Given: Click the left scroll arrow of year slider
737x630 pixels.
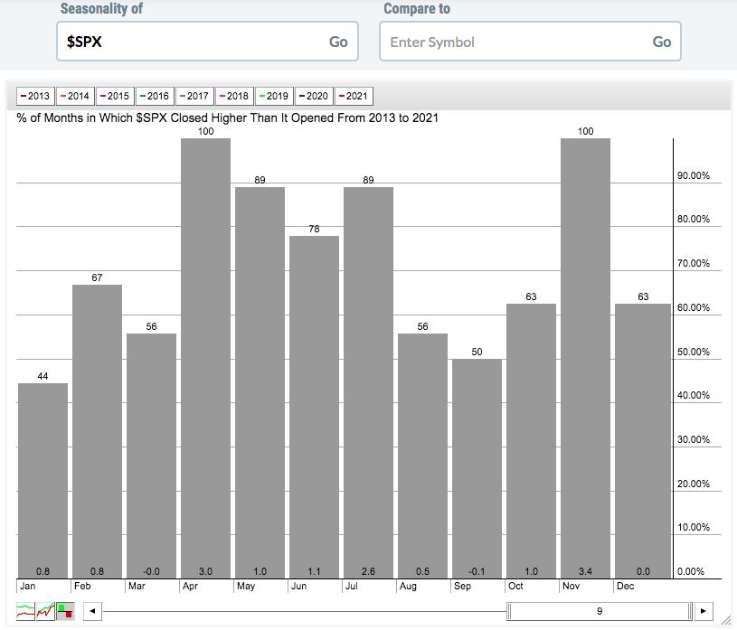Looking at the screenshot, I should (91, 611).
